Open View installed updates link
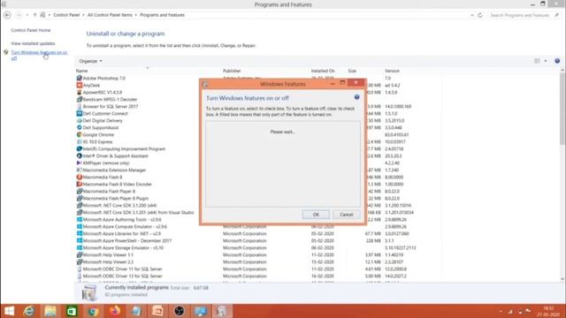 (x=33, y=43)
